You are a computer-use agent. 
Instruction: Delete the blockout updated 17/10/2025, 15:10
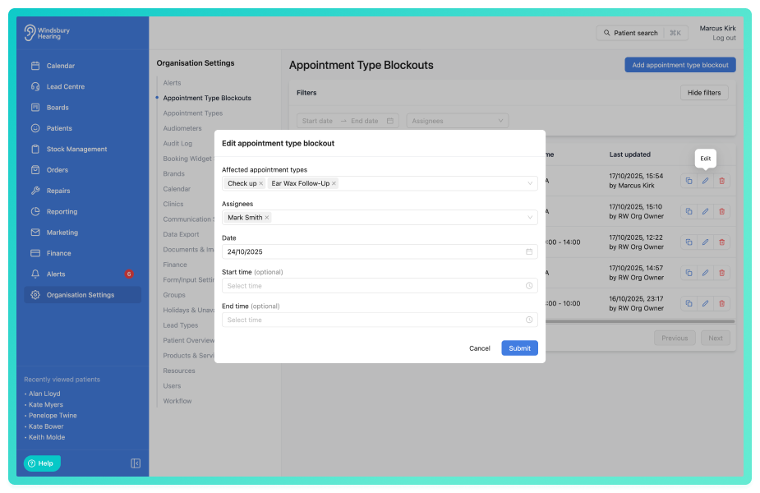click(x=721, y=212)
